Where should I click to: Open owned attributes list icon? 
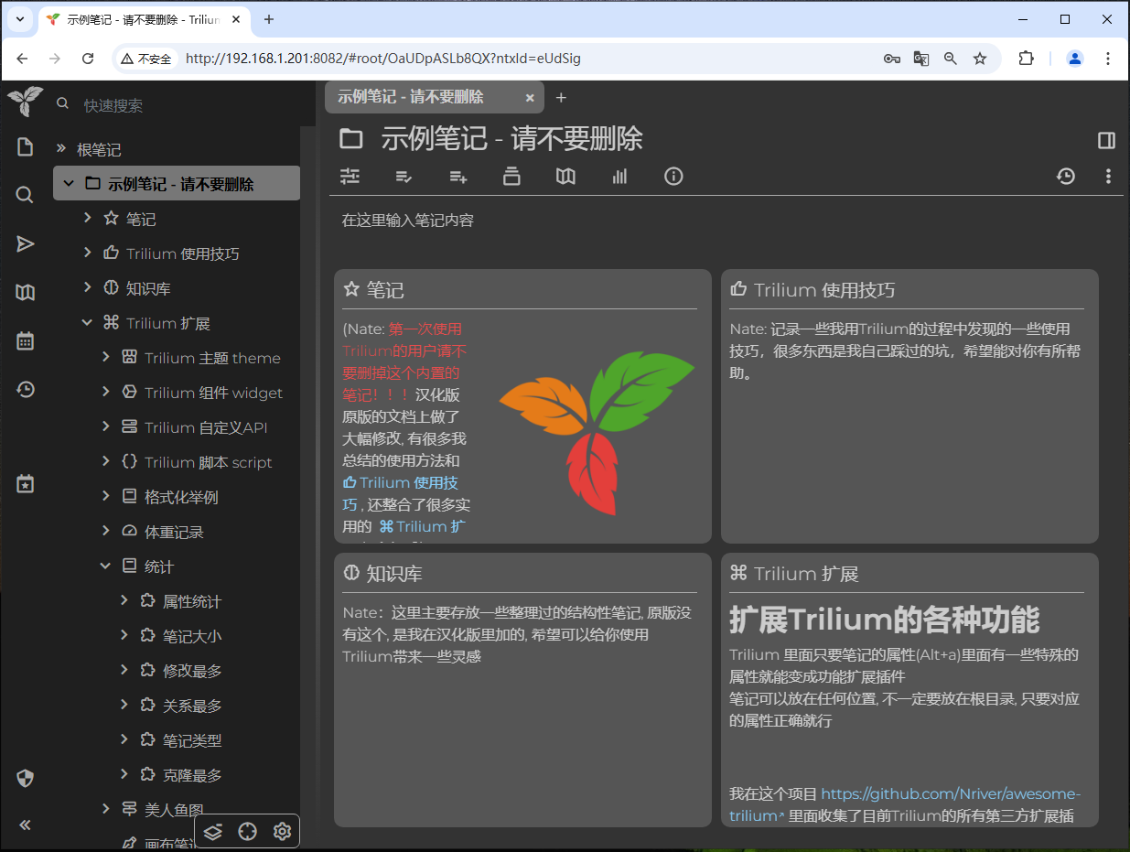pos(404,176)
